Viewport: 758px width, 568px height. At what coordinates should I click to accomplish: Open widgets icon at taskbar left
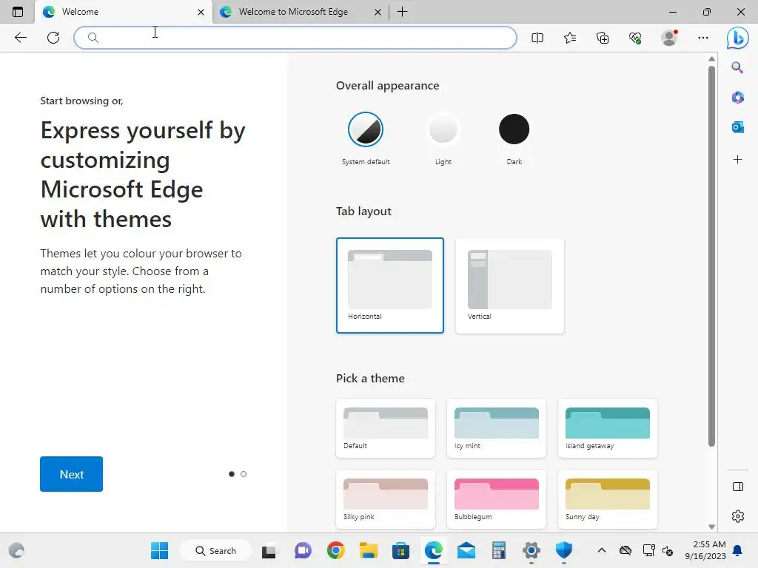pyautogui.click(x=16, y=550)
